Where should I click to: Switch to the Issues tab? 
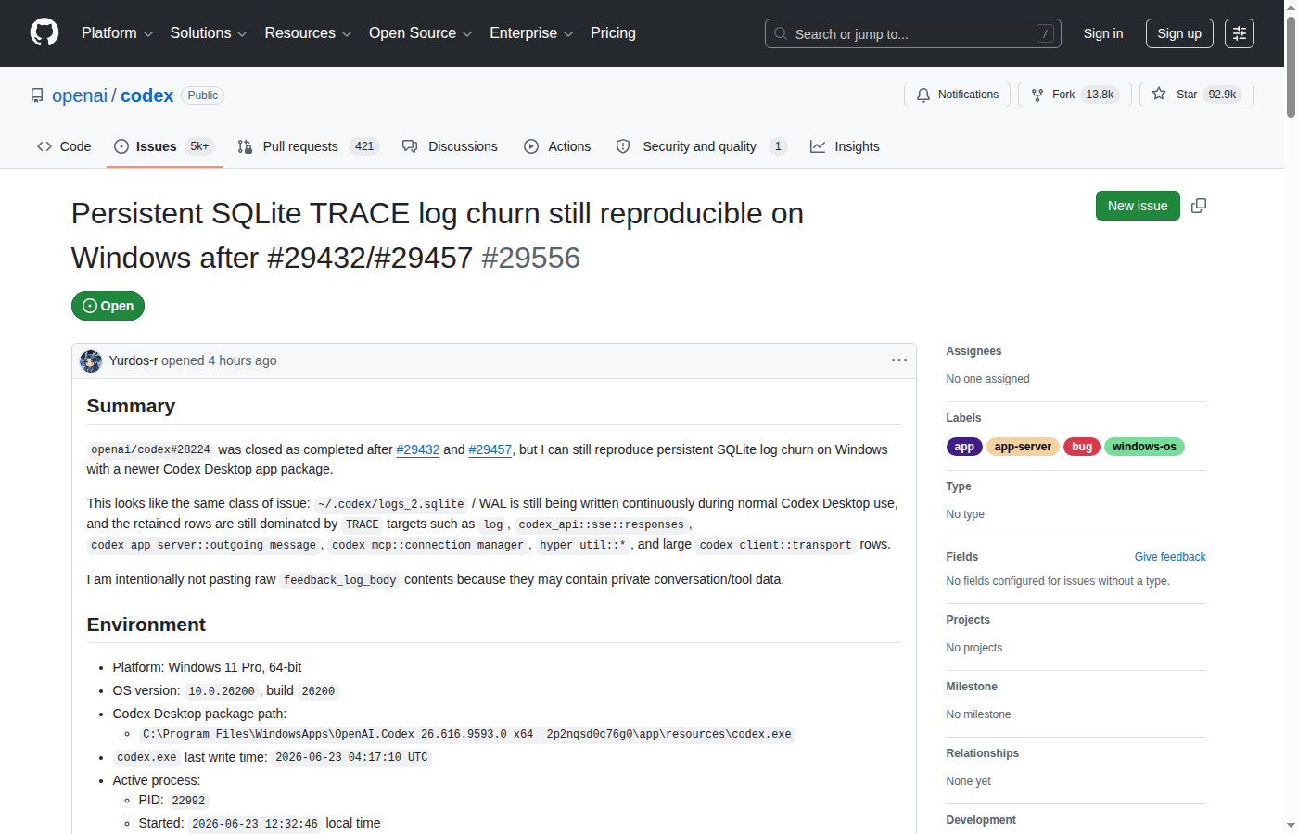164,146
